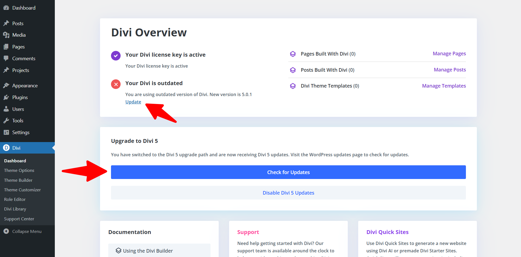Screen dimensions: 521x257
Task: Click the Plugins plug icon
Action: (x=6, y=97)
